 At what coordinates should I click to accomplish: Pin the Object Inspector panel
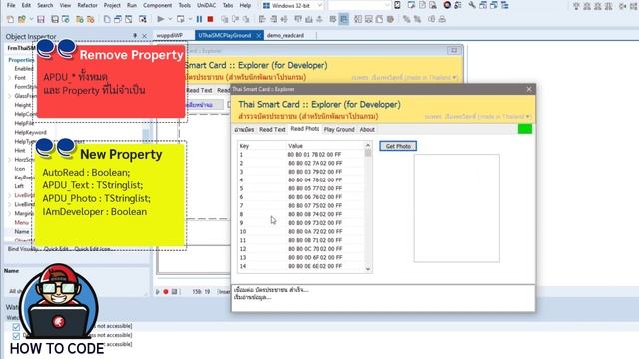click(x=135, y=36)
